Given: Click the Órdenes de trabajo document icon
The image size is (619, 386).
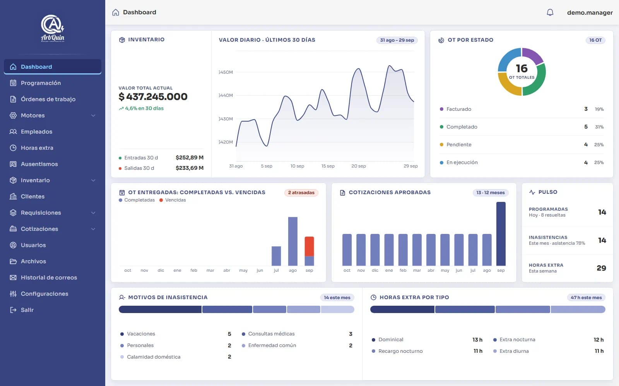Looking at the screenshot, I should click(x=13, y=99).
